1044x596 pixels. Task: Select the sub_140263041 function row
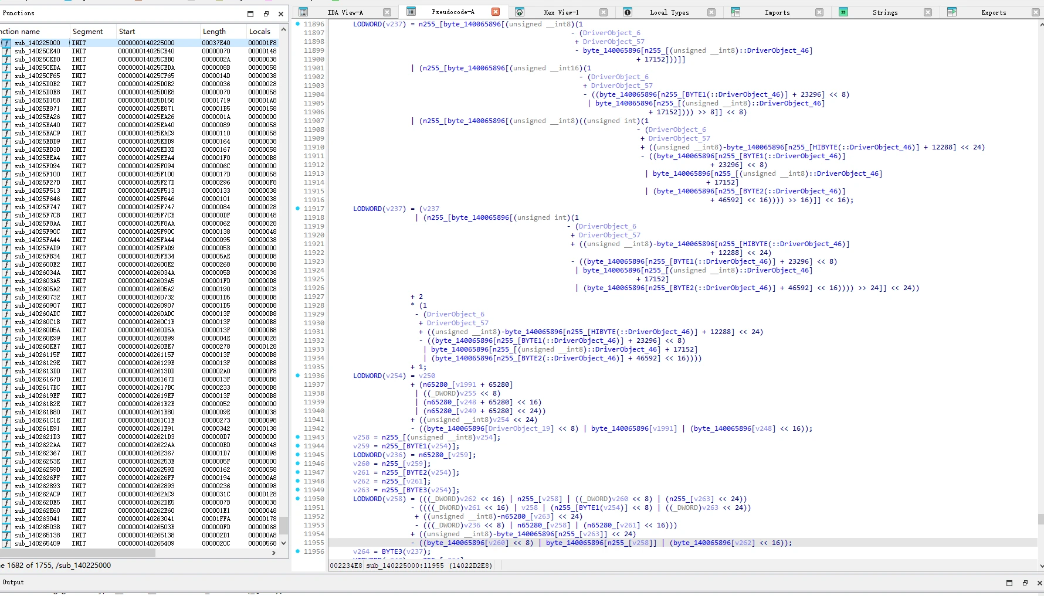click(140, 519)
